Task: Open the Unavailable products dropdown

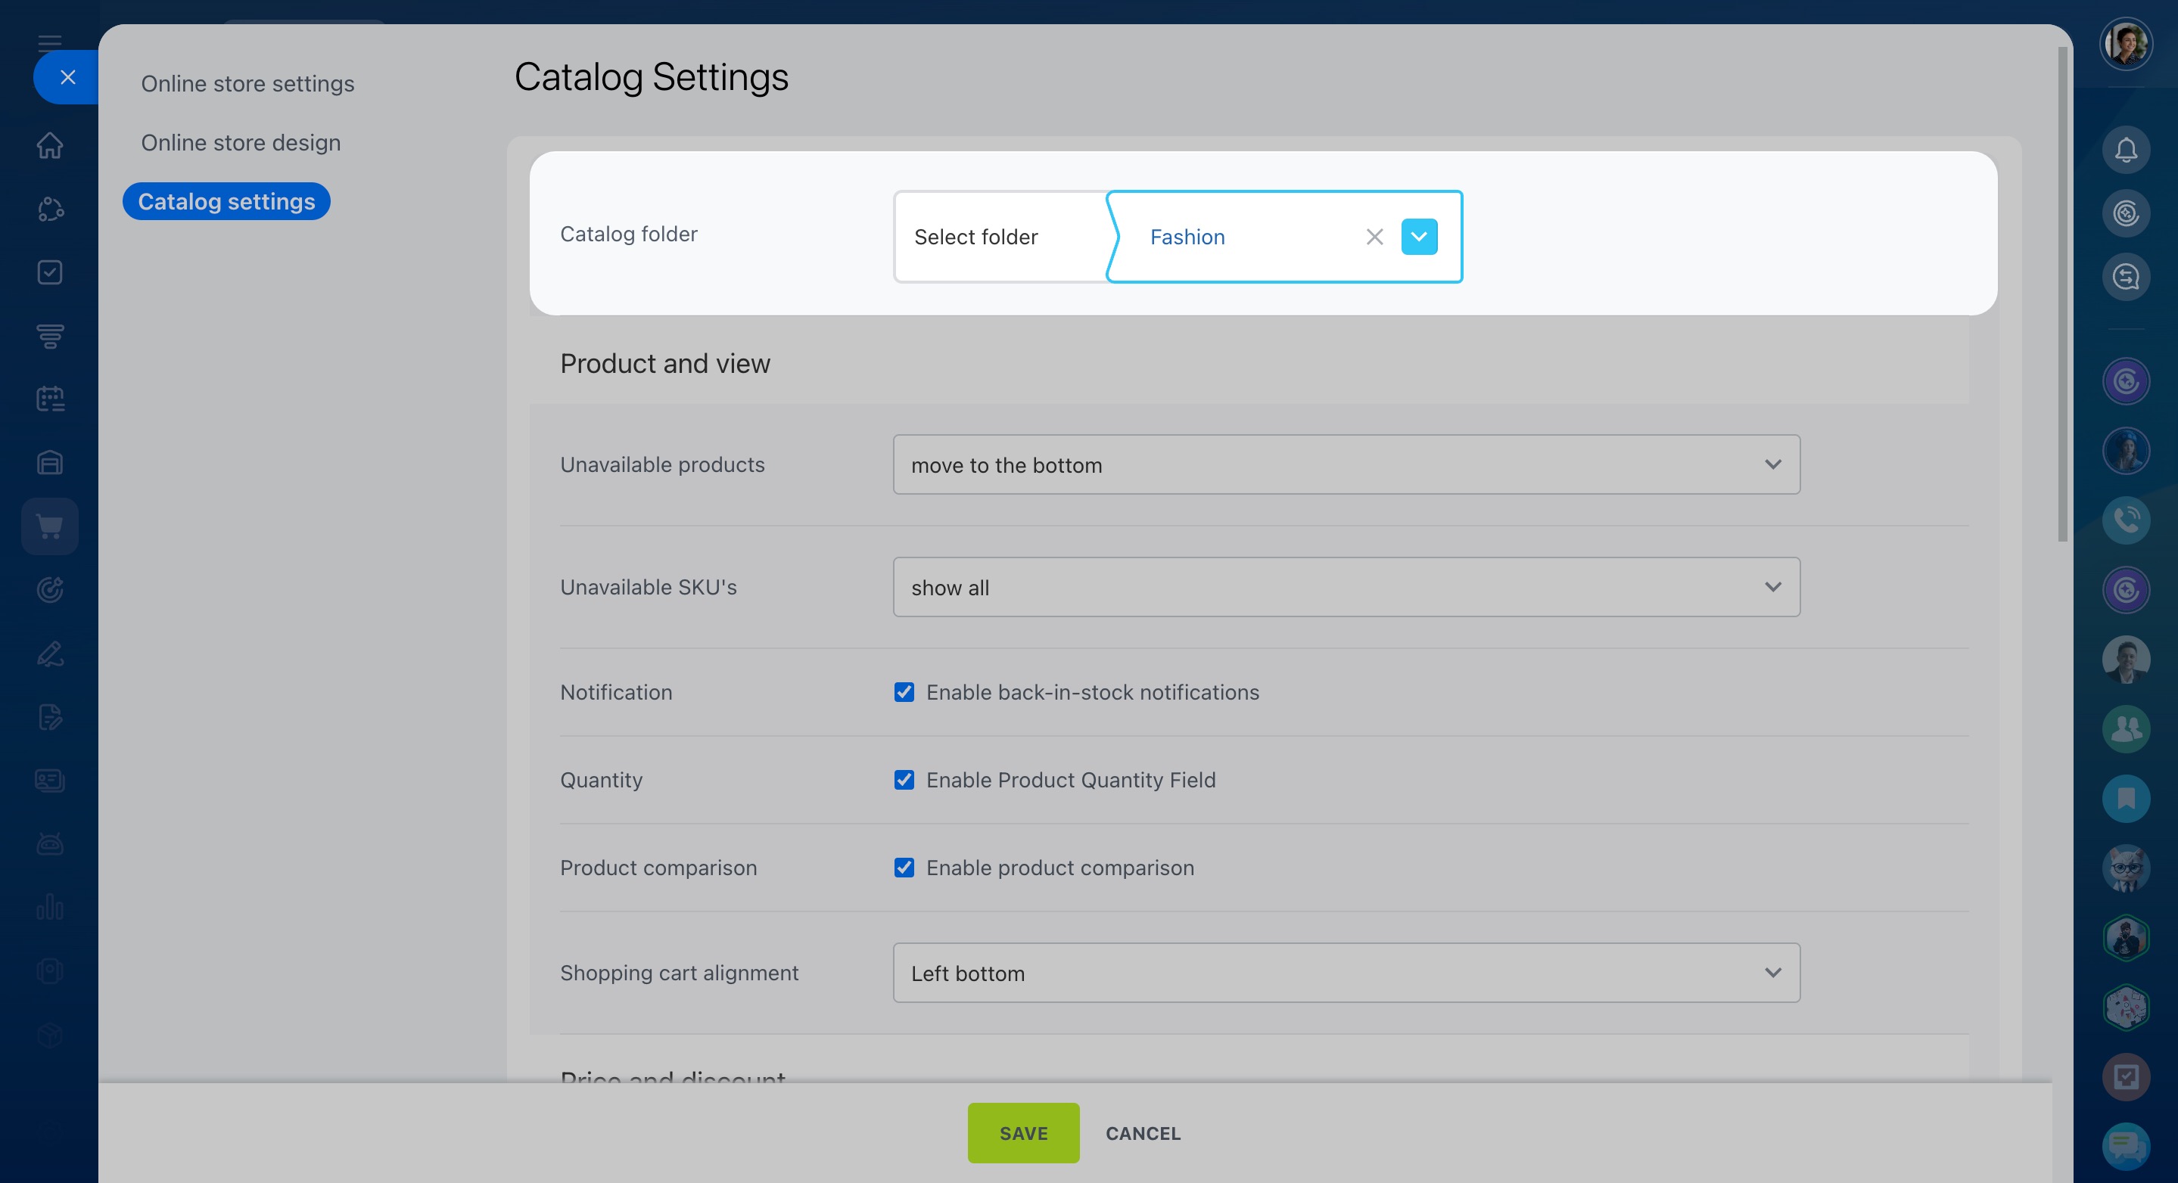Action: [1346, 464]
